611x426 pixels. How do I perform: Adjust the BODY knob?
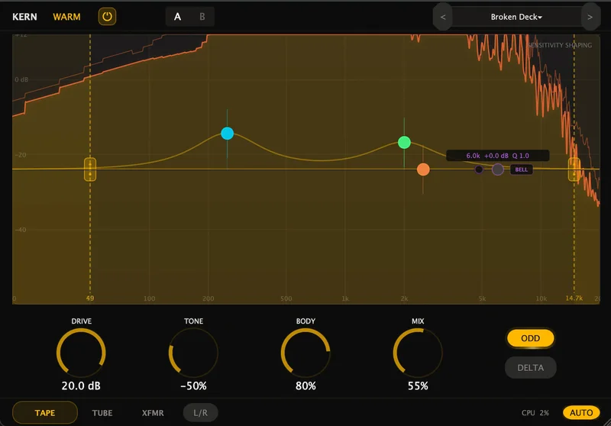coord(305,353)
